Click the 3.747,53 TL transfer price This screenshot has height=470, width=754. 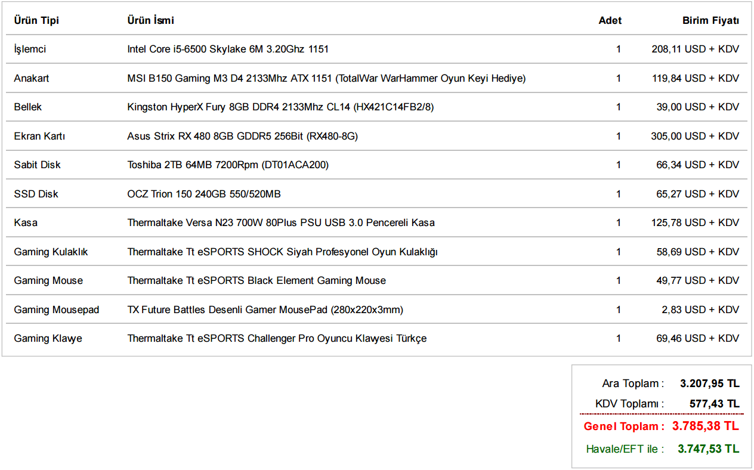point(709,449)
